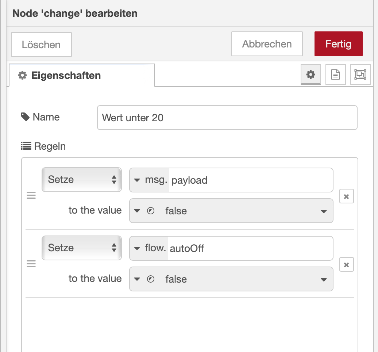Delete the msg.payload rule

[346, 196]
